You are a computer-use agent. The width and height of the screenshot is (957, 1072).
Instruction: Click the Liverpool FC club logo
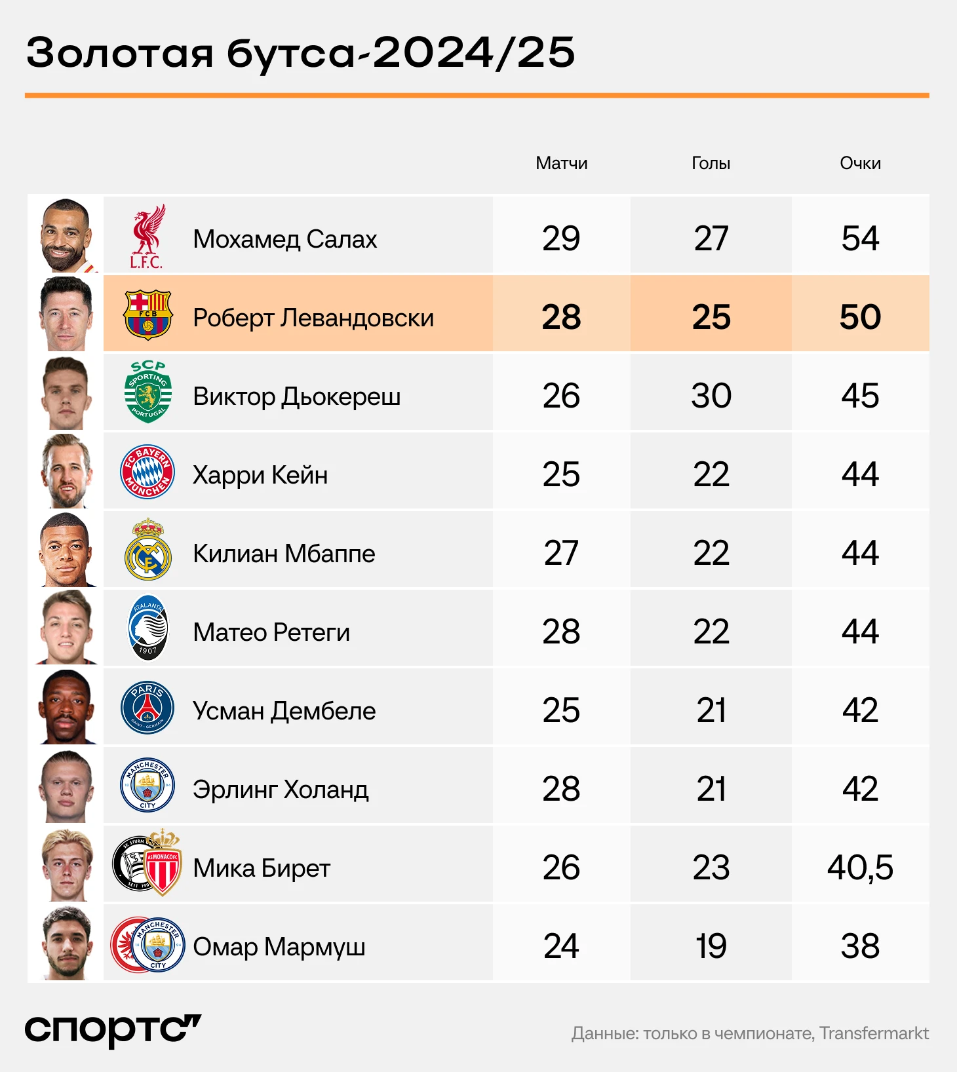[x=147, y=237]
